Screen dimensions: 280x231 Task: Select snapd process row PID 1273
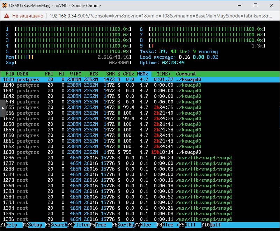140,180
